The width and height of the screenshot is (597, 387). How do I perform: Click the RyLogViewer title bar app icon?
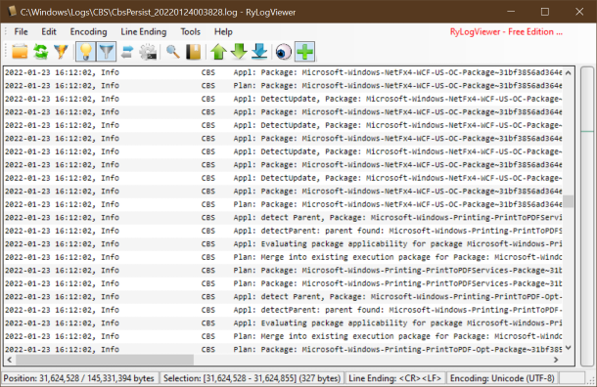click(x=12, y=12)
